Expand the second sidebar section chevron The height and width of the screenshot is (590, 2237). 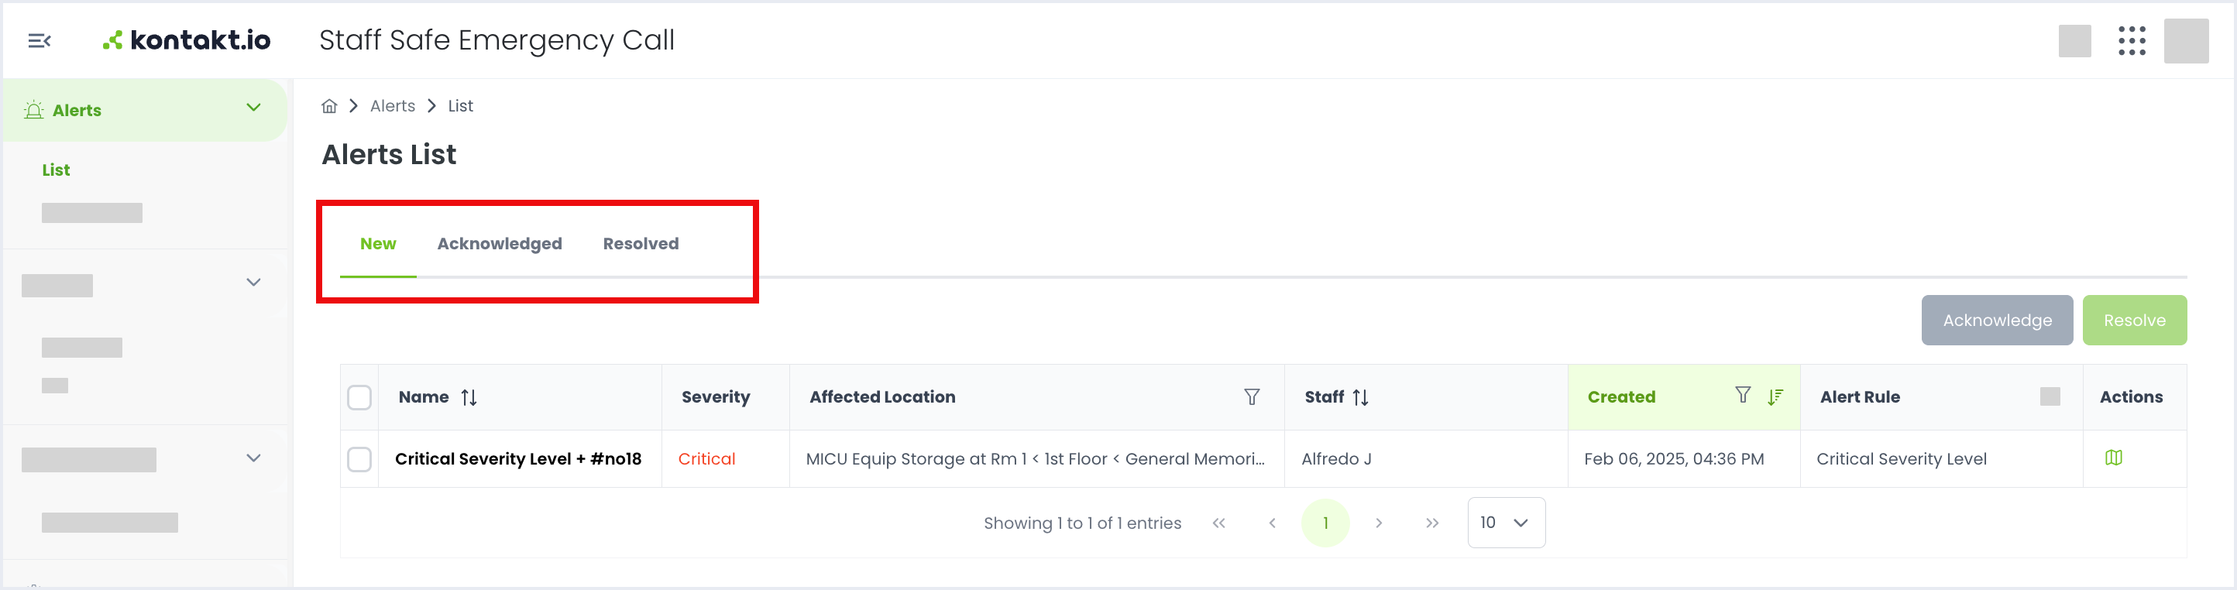click(x=253, y=283)
